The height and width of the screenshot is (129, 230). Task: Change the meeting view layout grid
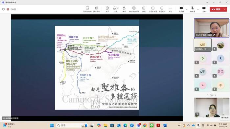click(x=144, y=9)
